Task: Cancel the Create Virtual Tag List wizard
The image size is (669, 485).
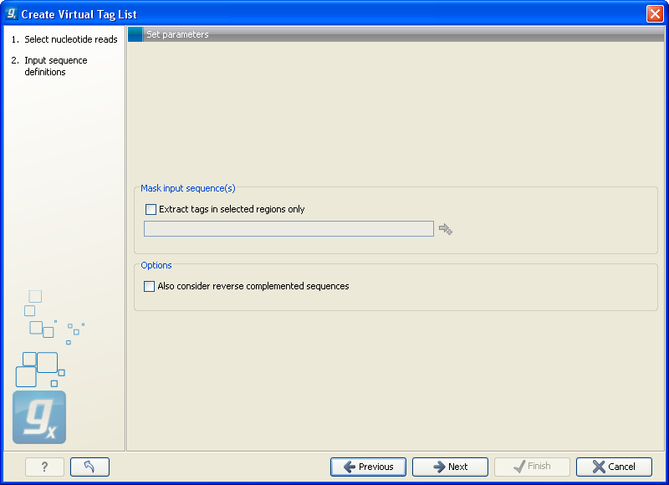Action: tap(614, 467)
